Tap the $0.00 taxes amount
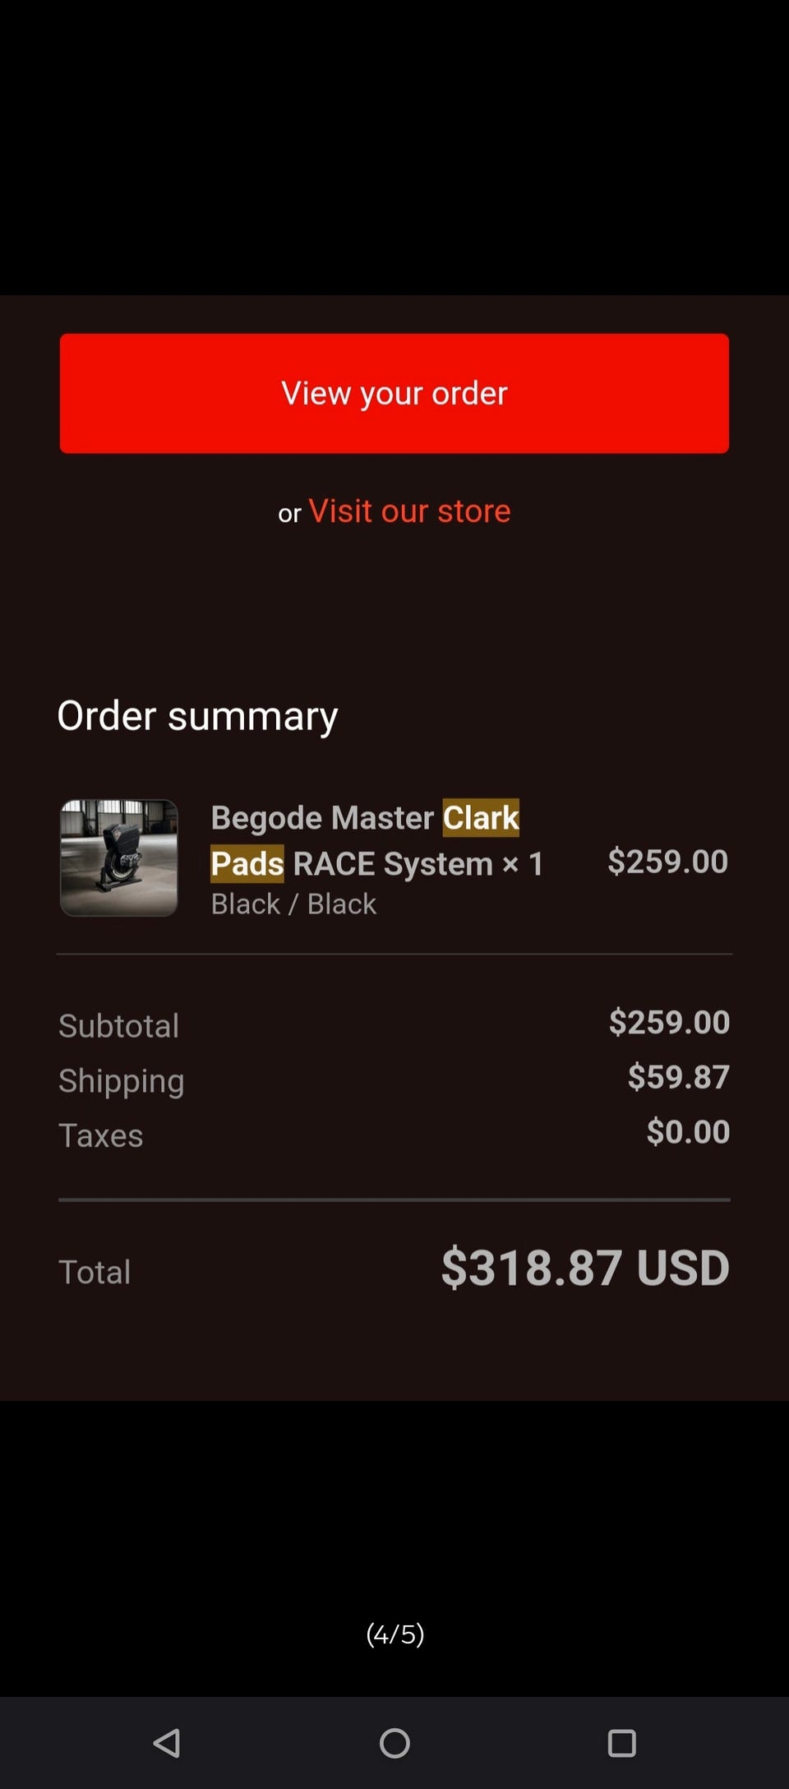The height and width of the screenshot is (1789, 789). point(688,1131)
